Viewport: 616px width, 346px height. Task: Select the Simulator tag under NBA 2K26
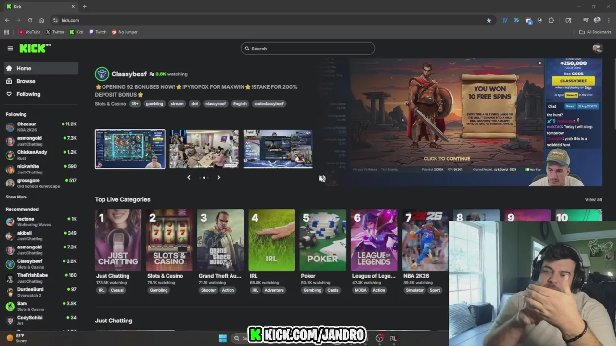(x=414, y=290)
